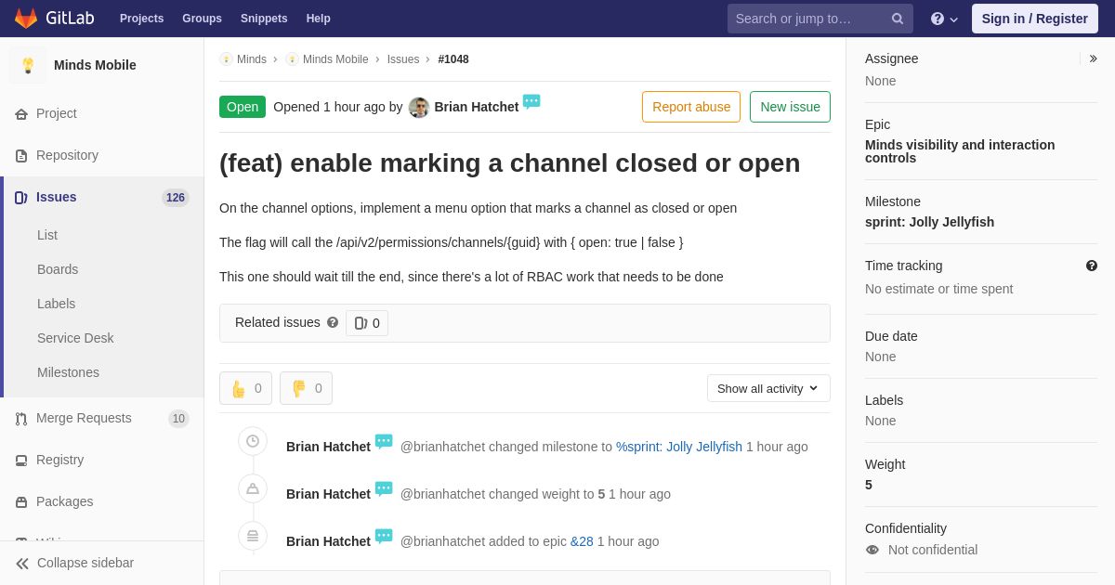Screen dimensions: 1115x585
Task: Click Sign in / Register button
Action: pyautogui.click(x=1035, y=19)
